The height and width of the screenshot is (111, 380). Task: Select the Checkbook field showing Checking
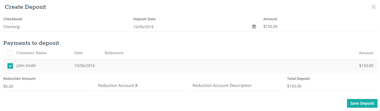pyautogui.click(x=66, y=27)
